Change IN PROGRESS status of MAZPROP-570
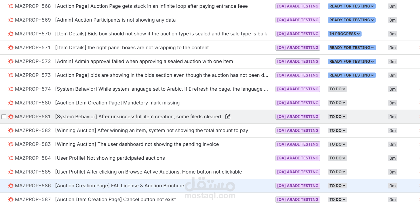Image resolution: width=420 pixels, height=204 pixels. pos(345,34)
